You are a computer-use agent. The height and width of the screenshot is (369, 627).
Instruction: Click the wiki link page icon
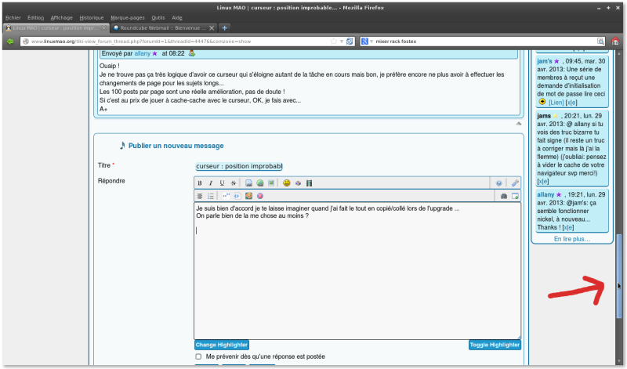point(248,183)
